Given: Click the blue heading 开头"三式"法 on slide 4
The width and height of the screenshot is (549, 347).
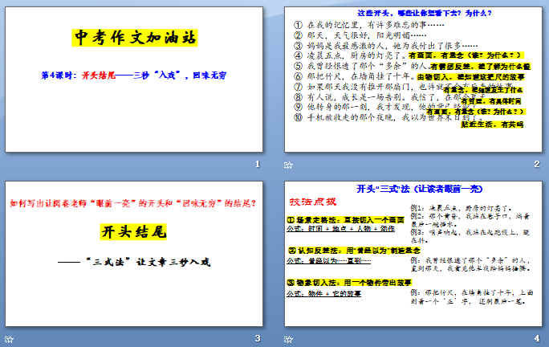Looking at the screenshot, I should coord(420,189).
